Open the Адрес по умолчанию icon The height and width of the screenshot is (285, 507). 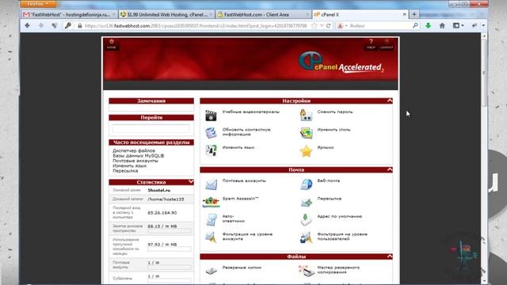(306, 220)
